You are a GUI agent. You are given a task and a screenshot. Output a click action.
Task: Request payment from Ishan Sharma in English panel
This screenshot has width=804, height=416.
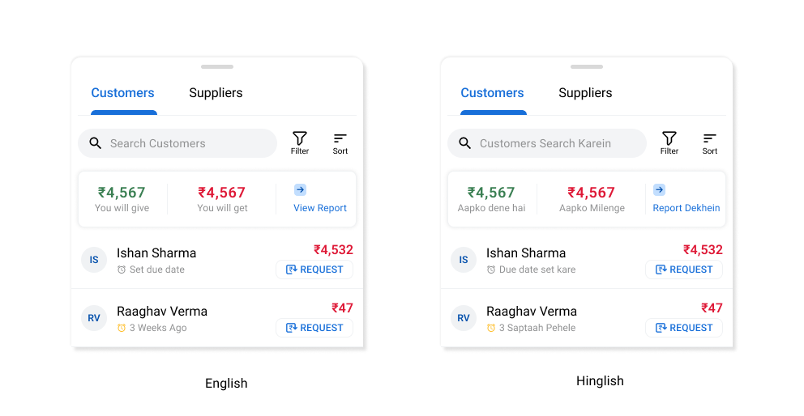314,270
